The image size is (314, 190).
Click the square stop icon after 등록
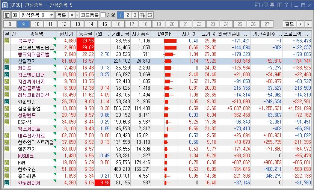pos(72,15)
